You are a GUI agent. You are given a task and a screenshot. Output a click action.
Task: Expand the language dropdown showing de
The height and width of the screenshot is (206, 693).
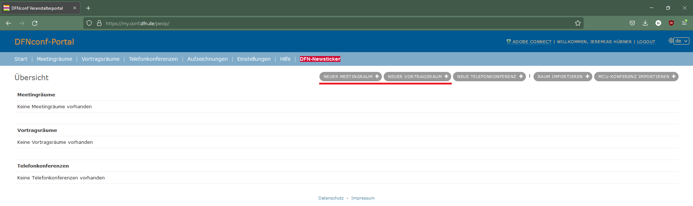(681, 41)
